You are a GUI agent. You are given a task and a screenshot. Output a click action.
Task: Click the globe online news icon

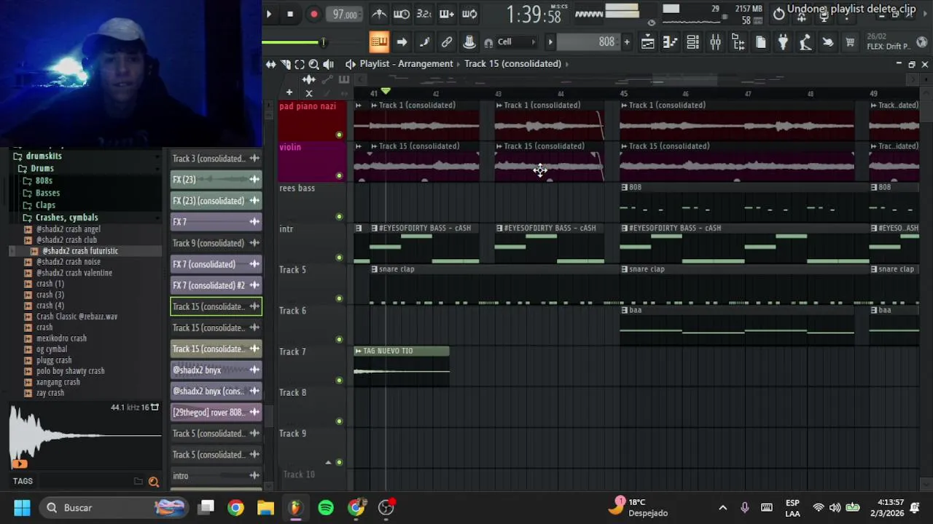point(922,42)
